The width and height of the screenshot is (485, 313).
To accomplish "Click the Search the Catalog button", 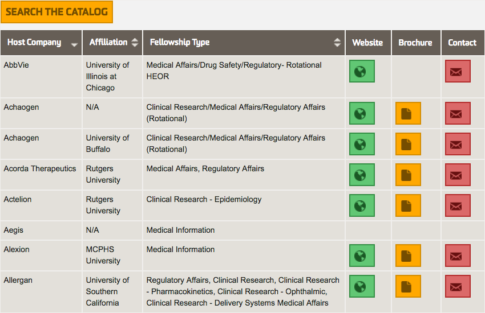I will (x=56, y=12).
